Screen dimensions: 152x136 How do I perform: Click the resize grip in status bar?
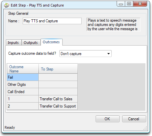tap(145, 128)
